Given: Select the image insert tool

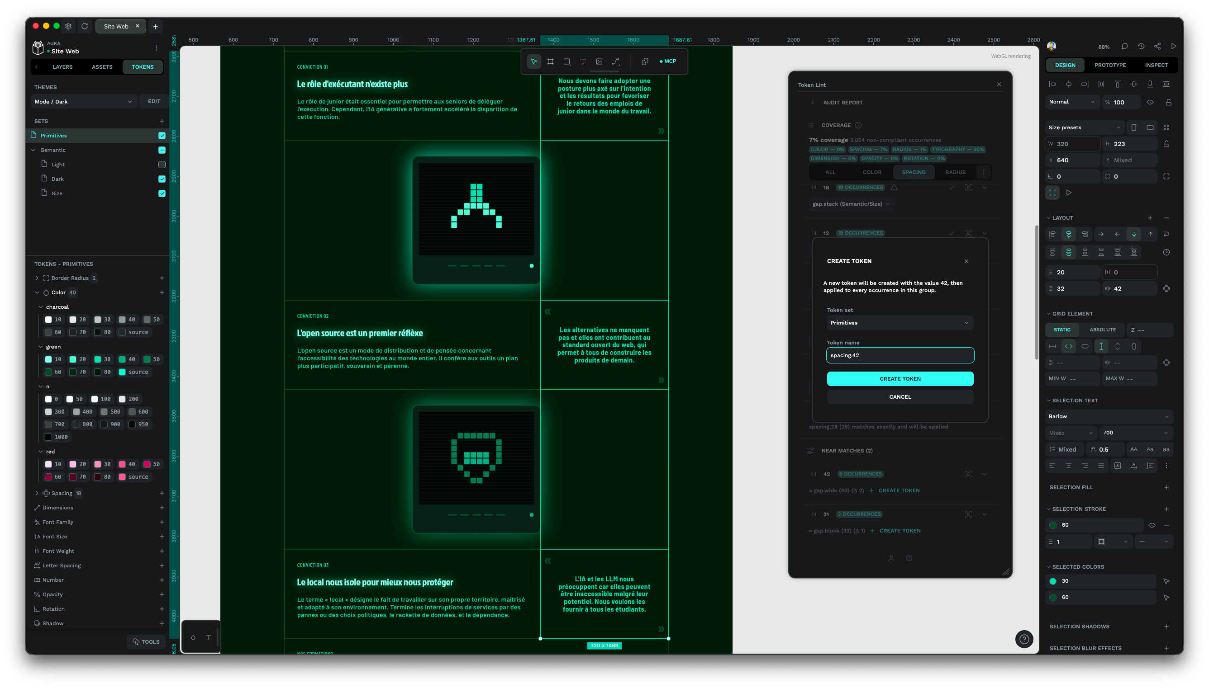Looking at the screenshot, I should [x=599, y=61].
